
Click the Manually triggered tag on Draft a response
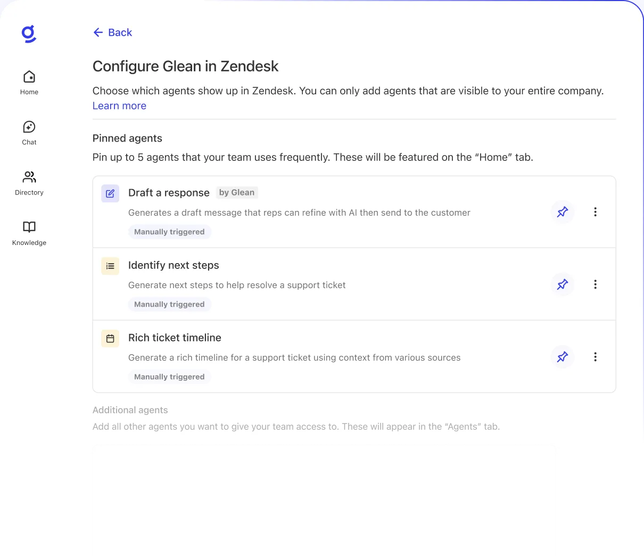(x=169, y=232)
